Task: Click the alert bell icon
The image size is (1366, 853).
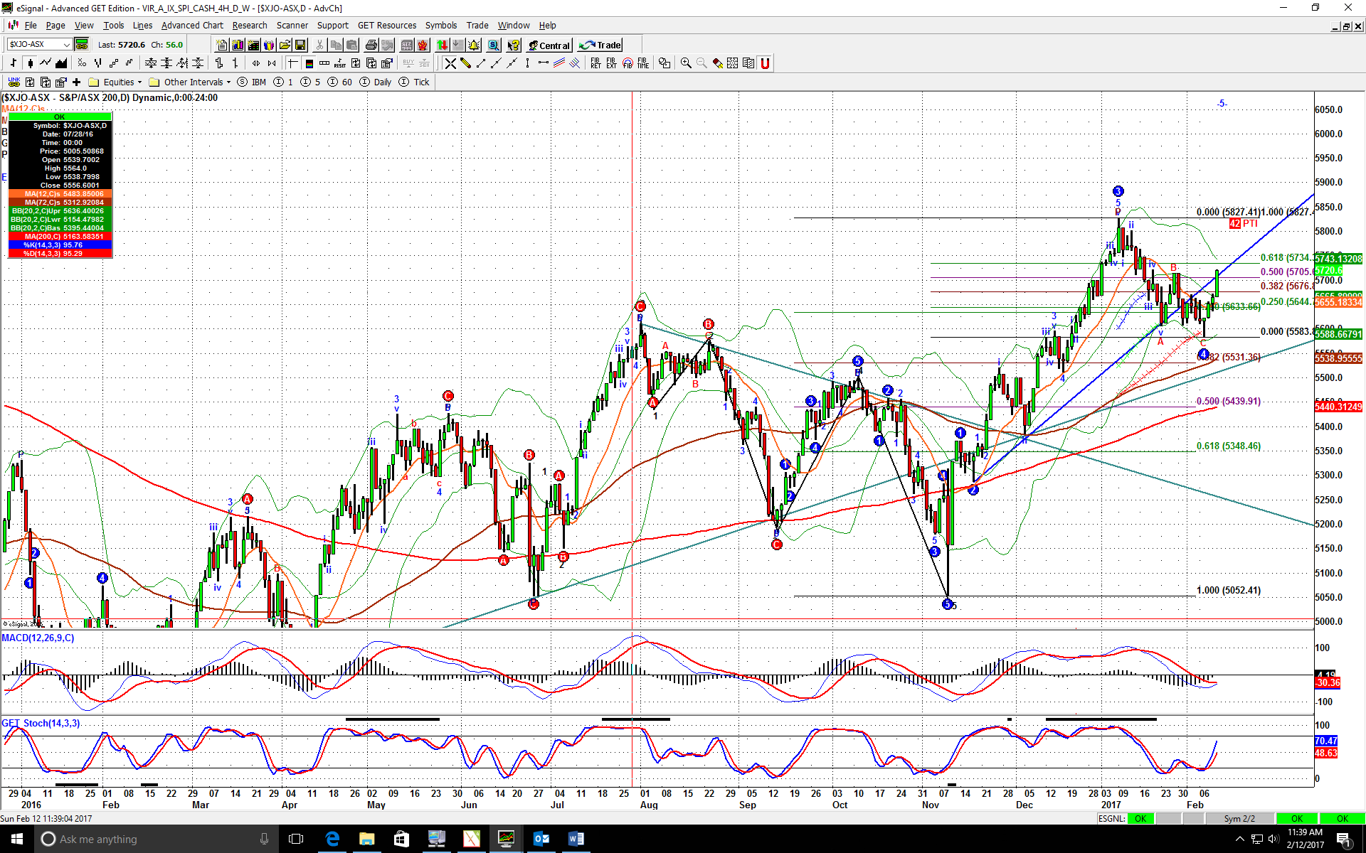Action: point(474,45)
